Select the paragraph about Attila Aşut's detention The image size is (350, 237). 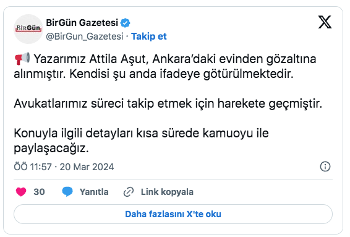click(165, 66)
